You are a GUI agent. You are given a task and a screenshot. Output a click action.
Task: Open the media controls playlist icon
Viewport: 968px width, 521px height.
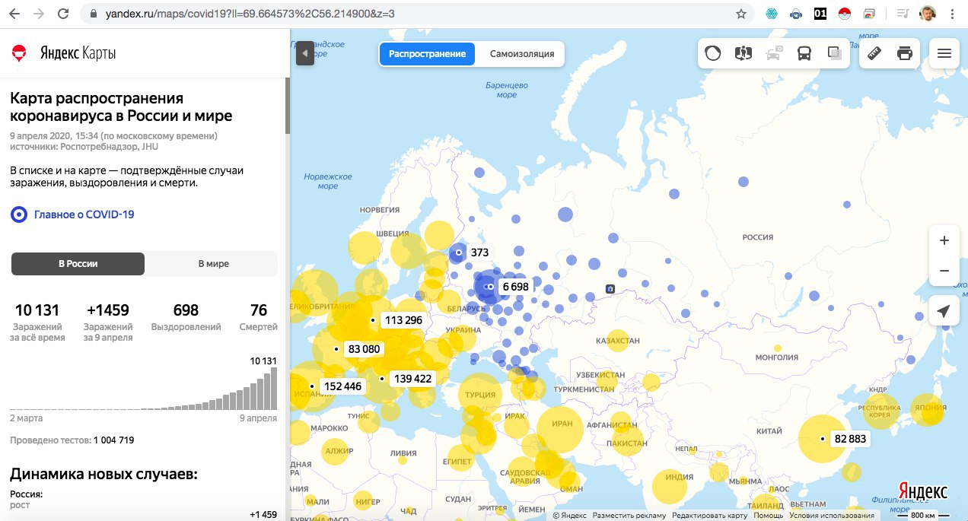tap(903, 13)
